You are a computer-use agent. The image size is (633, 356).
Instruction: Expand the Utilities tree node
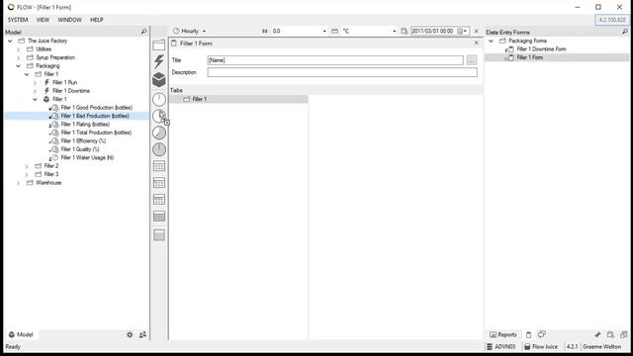click(18, 49)
